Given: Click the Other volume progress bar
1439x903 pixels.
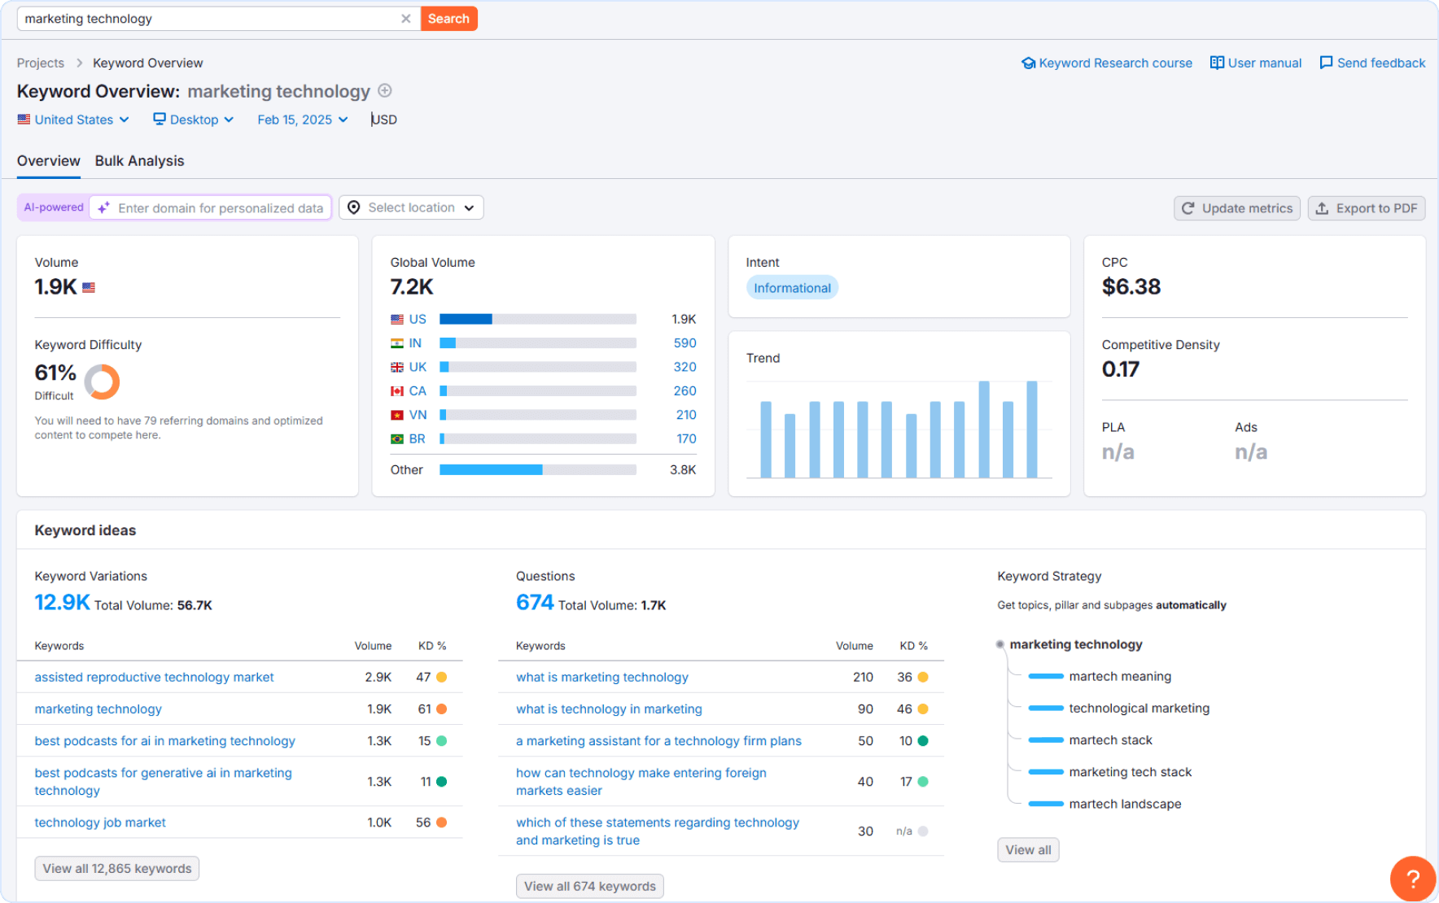Looking at the screenshot, I should click(x=538, y=469).
